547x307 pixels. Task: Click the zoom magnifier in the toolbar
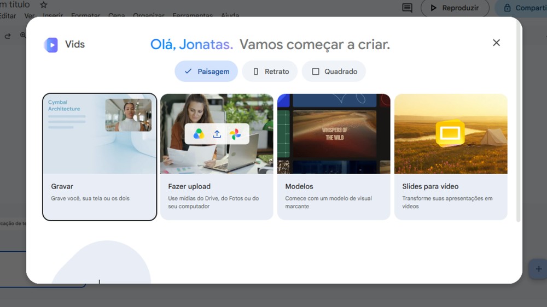tap(23, 35)
